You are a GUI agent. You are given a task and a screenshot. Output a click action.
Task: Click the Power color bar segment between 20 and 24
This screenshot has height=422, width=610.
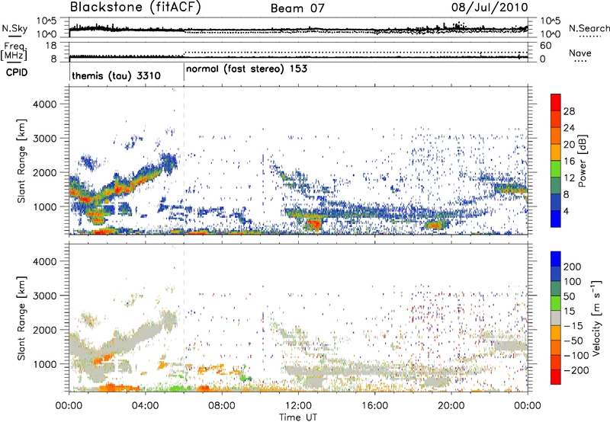tap(556, 136)
